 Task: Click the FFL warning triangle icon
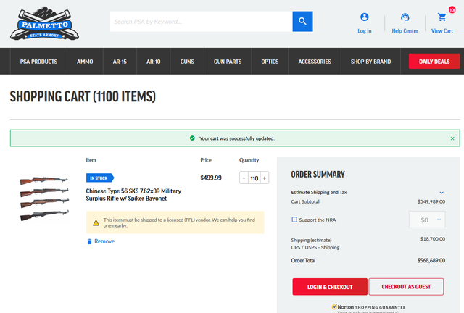click(x=96, y=222)
